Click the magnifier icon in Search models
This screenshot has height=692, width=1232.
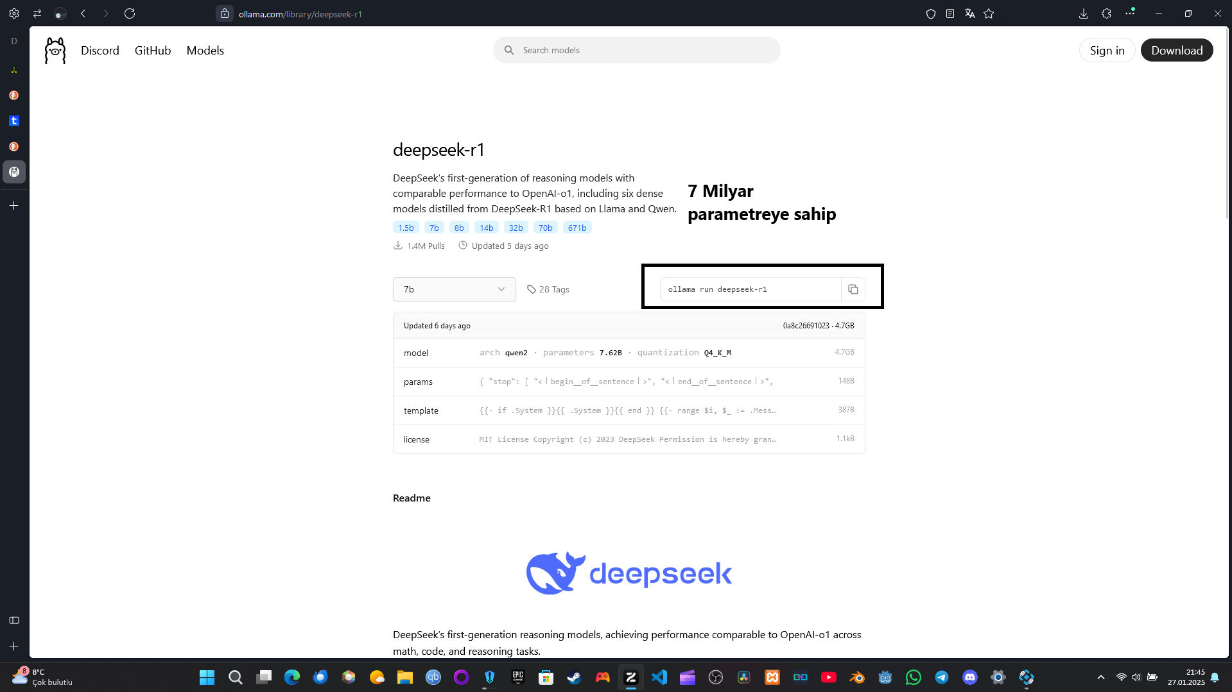[x=509, y=50]
